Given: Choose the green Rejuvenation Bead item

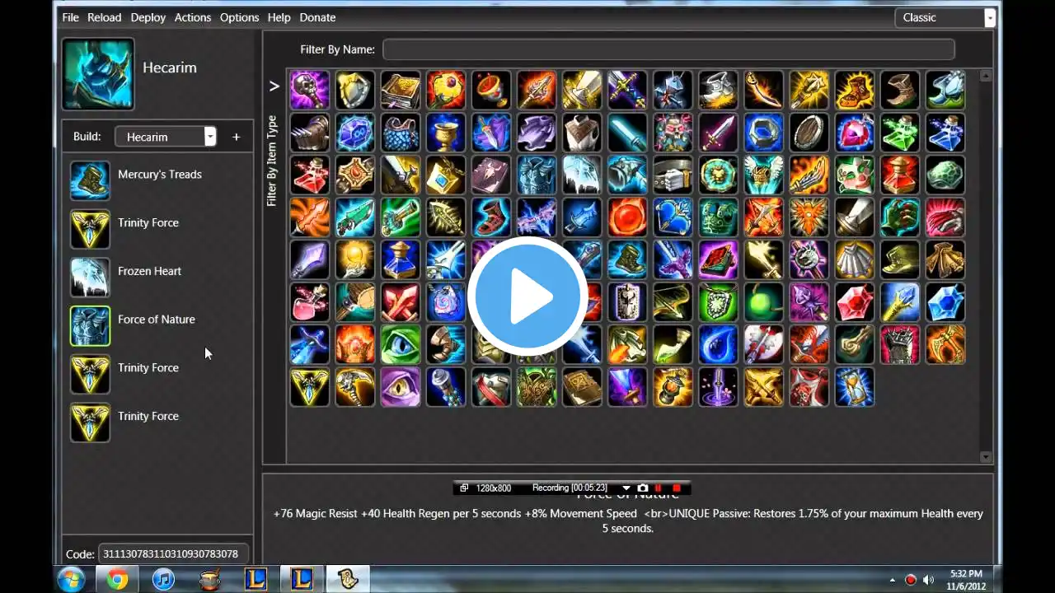Looking at the screenshot, I should click(x=763, y=304).
